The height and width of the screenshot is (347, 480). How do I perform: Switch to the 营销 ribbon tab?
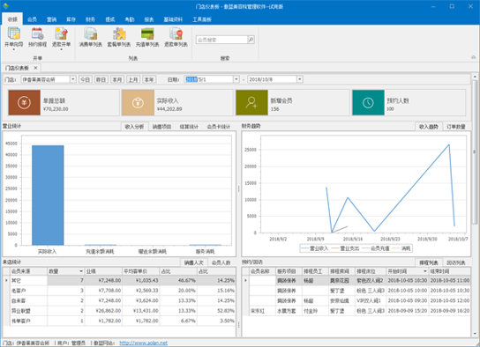click(x=51, y=19)
